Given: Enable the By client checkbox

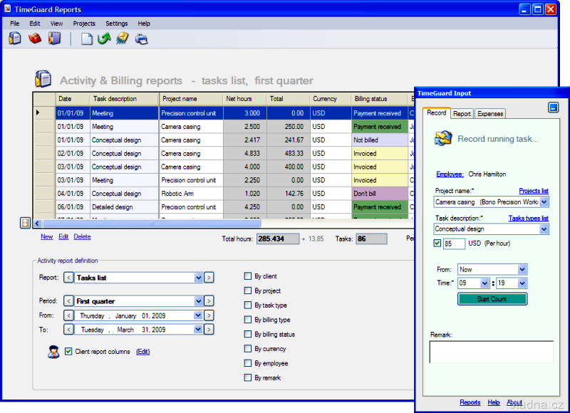Looking at the screenshot, I should tap(248, 276).
